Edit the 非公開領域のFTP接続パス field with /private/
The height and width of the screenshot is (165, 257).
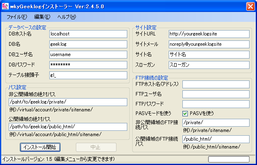[x=216, y=123]
